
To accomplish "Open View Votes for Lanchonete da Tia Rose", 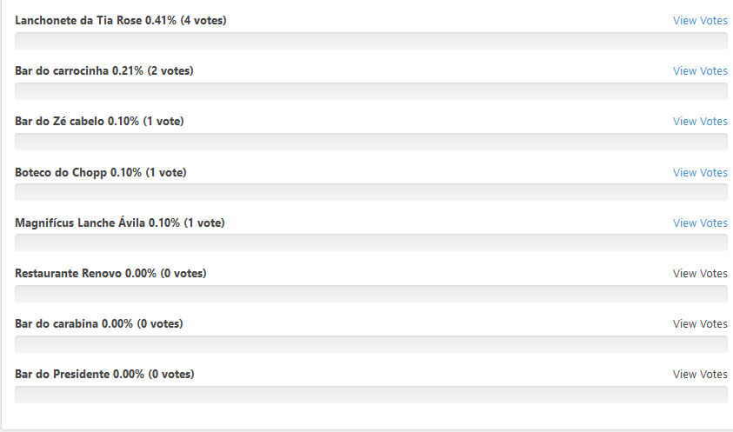I will [x=700, y=21].
